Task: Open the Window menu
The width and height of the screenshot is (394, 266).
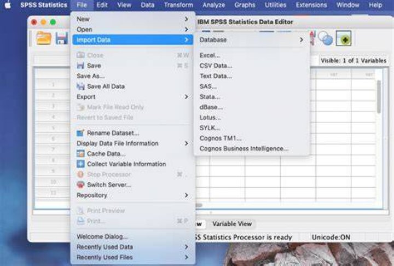Action: pos(348,5)
